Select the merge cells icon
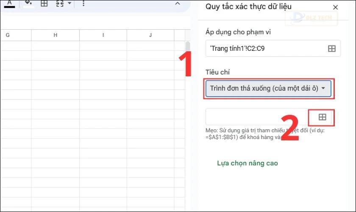The width and height of the screenshot is (356, 212). pos(60,3)
